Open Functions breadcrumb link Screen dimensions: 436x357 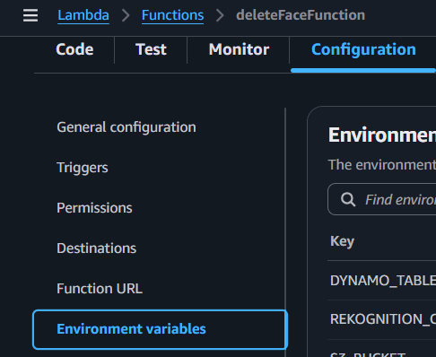point(172,15)
